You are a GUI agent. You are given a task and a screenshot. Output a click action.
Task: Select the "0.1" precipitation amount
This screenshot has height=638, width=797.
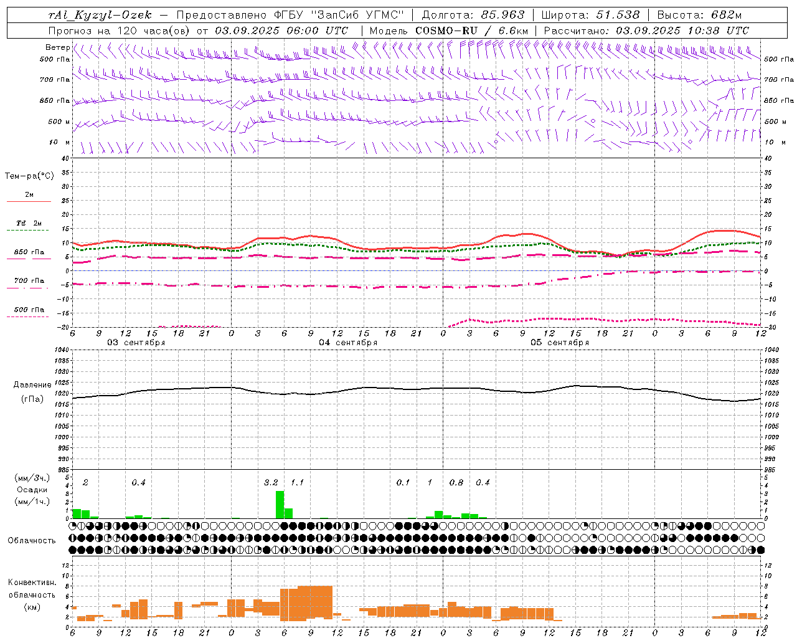(x=403, y=482)
